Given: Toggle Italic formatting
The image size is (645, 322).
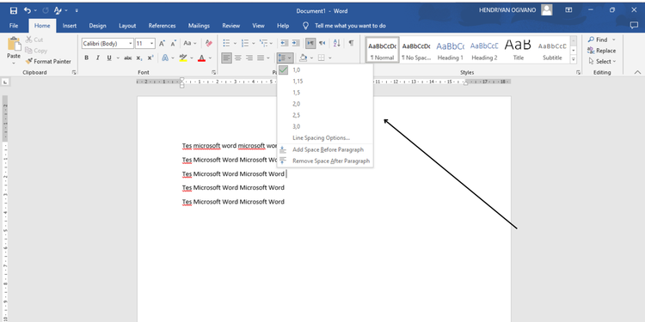Looking at the screenshot, I should tap(98, 58).
